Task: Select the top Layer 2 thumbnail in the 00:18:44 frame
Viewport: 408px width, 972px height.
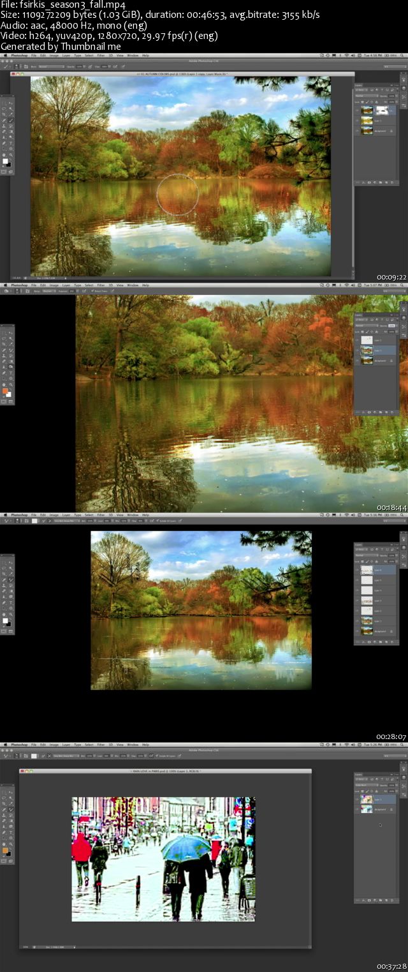Action: coord(367,340)
